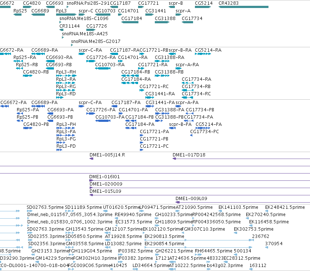The image size is (310, 271).
Task: Select transcript RpL3-RG label
Action: (66, 87)
